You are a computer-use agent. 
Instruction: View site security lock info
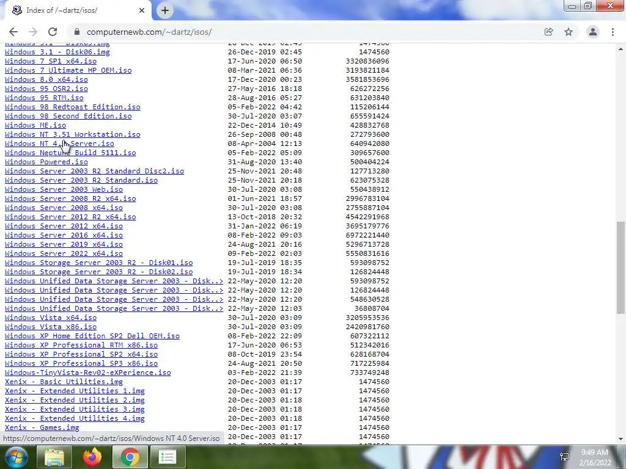click(x=77, y=32)
